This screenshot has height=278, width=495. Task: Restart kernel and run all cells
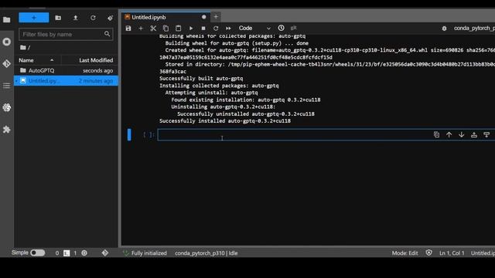(x=228, y=29)
